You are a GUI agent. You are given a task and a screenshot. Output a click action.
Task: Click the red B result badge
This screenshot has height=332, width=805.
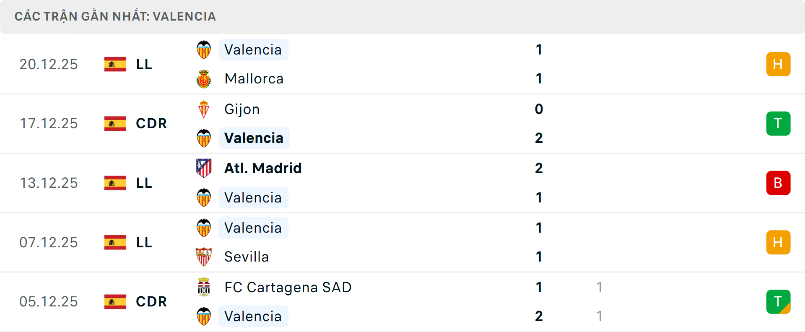[x=778, y=183]
